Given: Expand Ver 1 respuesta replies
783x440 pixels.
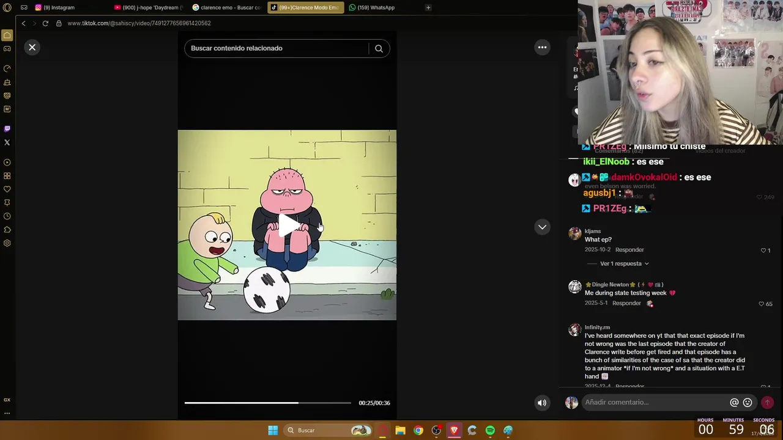Looking at the screenshot, I should (x=625, y=263).
